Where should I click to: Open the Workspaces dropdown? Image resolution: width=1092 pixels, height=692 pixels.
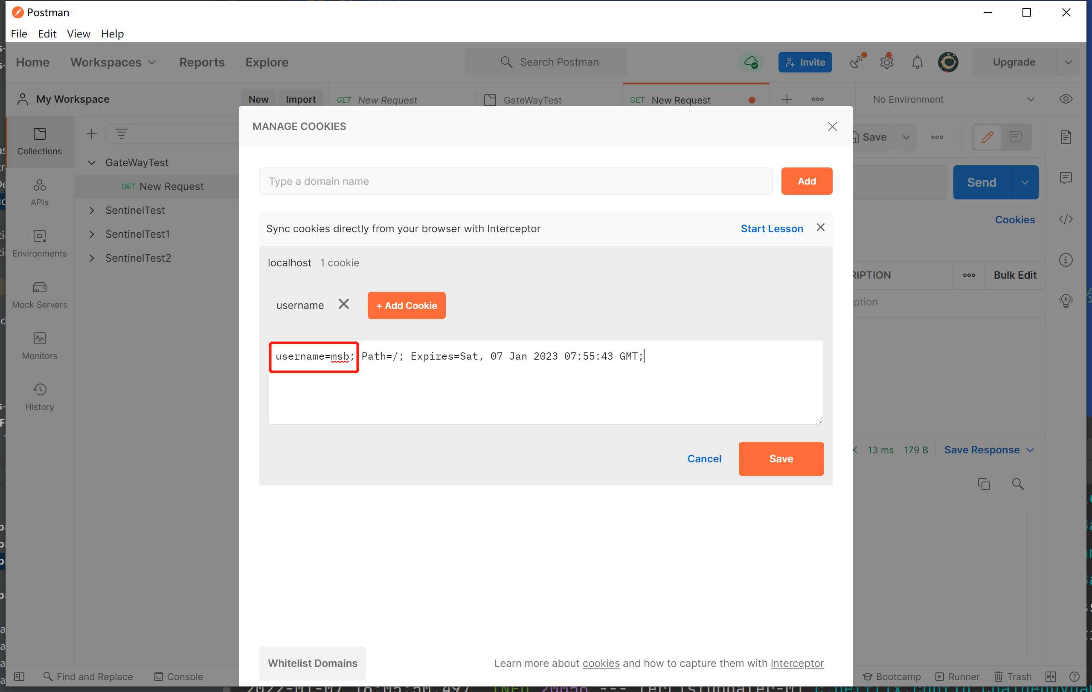(x=113, y=62)
